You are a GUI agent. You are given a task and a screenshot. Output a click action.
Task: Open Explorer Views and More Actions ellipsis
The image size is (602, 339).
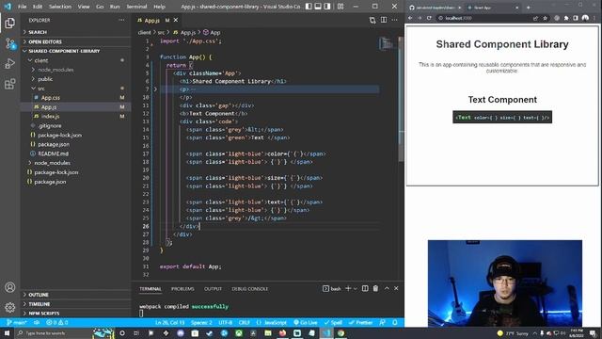[x=121, y=20]
